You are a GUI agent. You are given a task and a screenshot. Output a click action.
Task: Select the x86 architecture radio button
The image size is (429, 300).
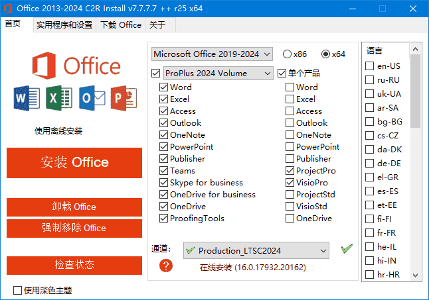click(287, 54)
